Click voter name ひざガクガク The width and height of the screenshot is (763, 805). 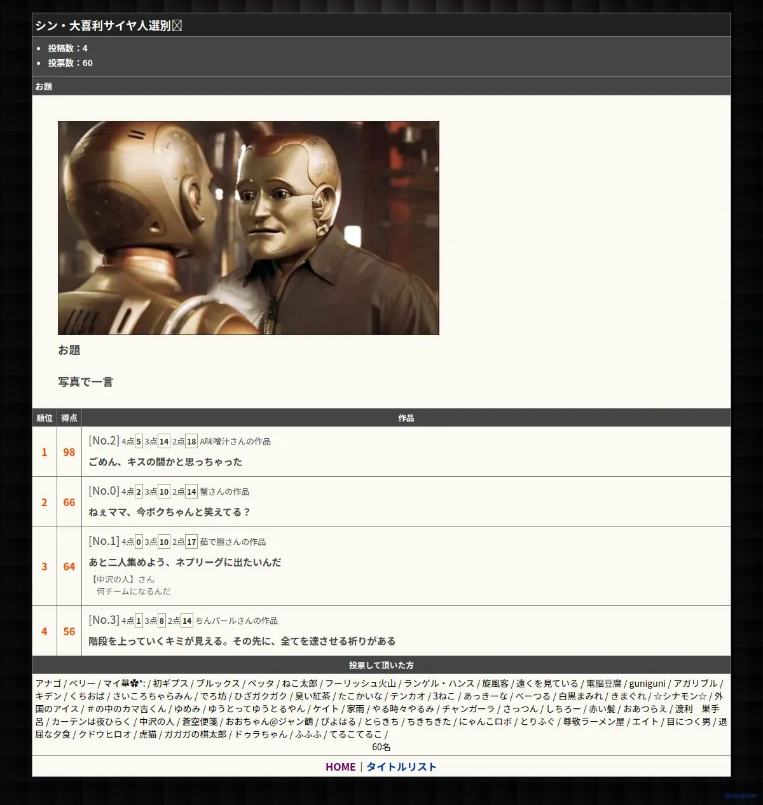[x=261, y=696]
